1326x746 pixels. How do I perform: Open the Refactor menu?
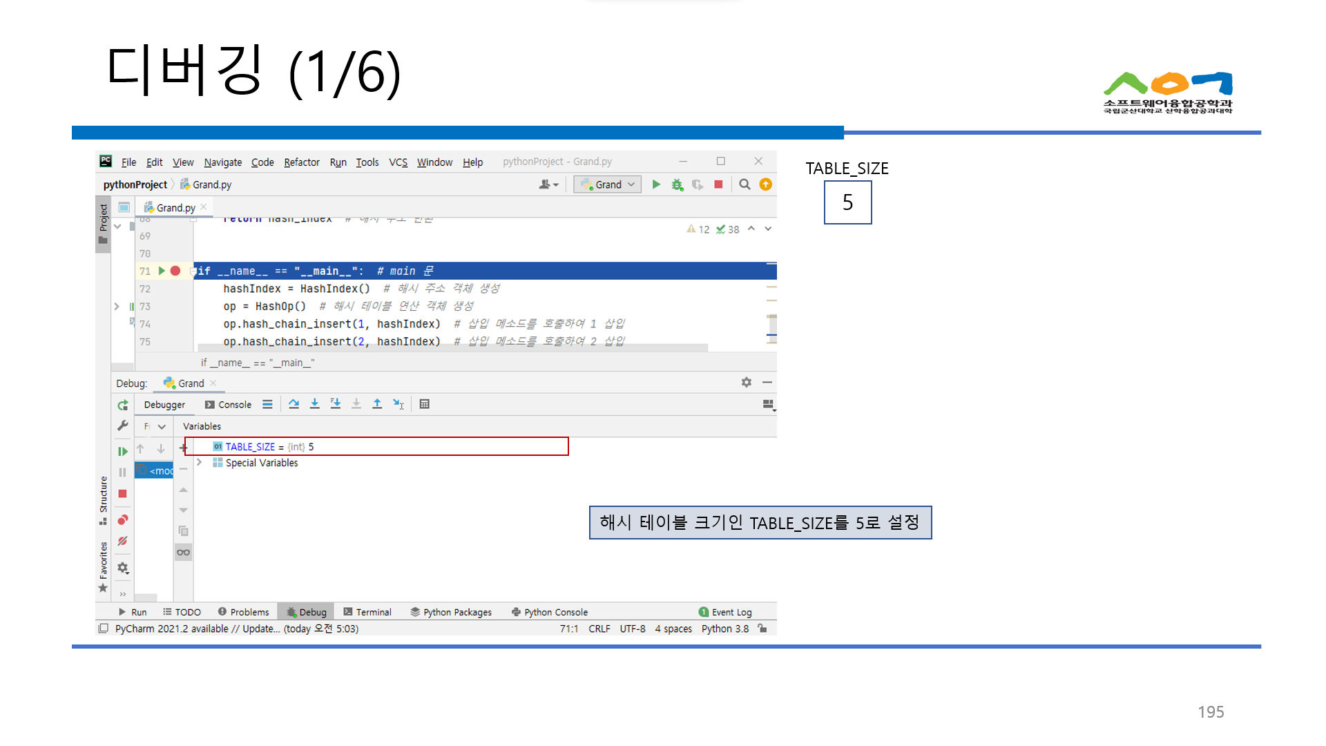[301, 162]
